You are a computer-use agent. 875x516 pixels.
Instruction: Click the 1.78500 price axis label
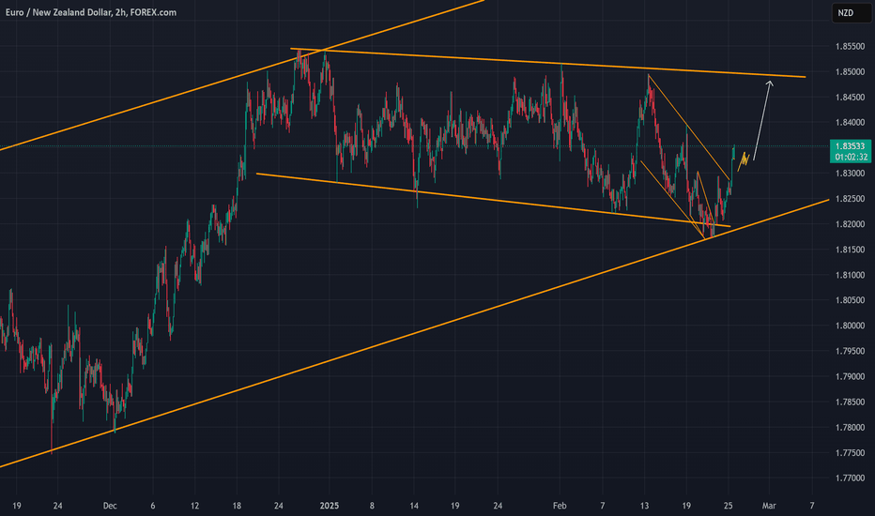pos(850,402)
